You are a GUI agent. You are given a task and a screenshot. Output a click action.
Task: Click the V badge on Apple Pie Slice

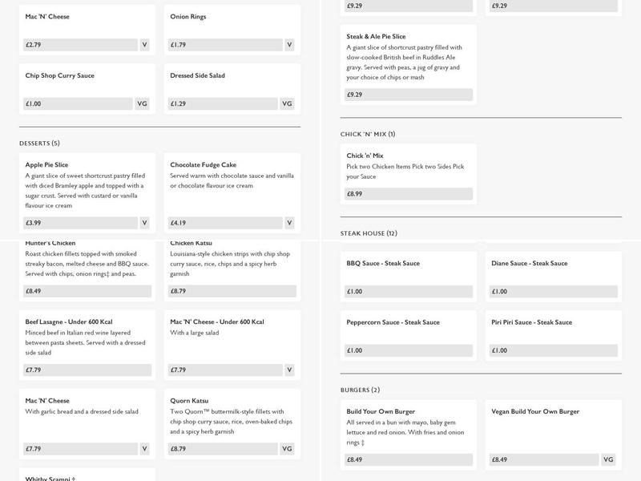pyautogui.click(x=144, y=223)
